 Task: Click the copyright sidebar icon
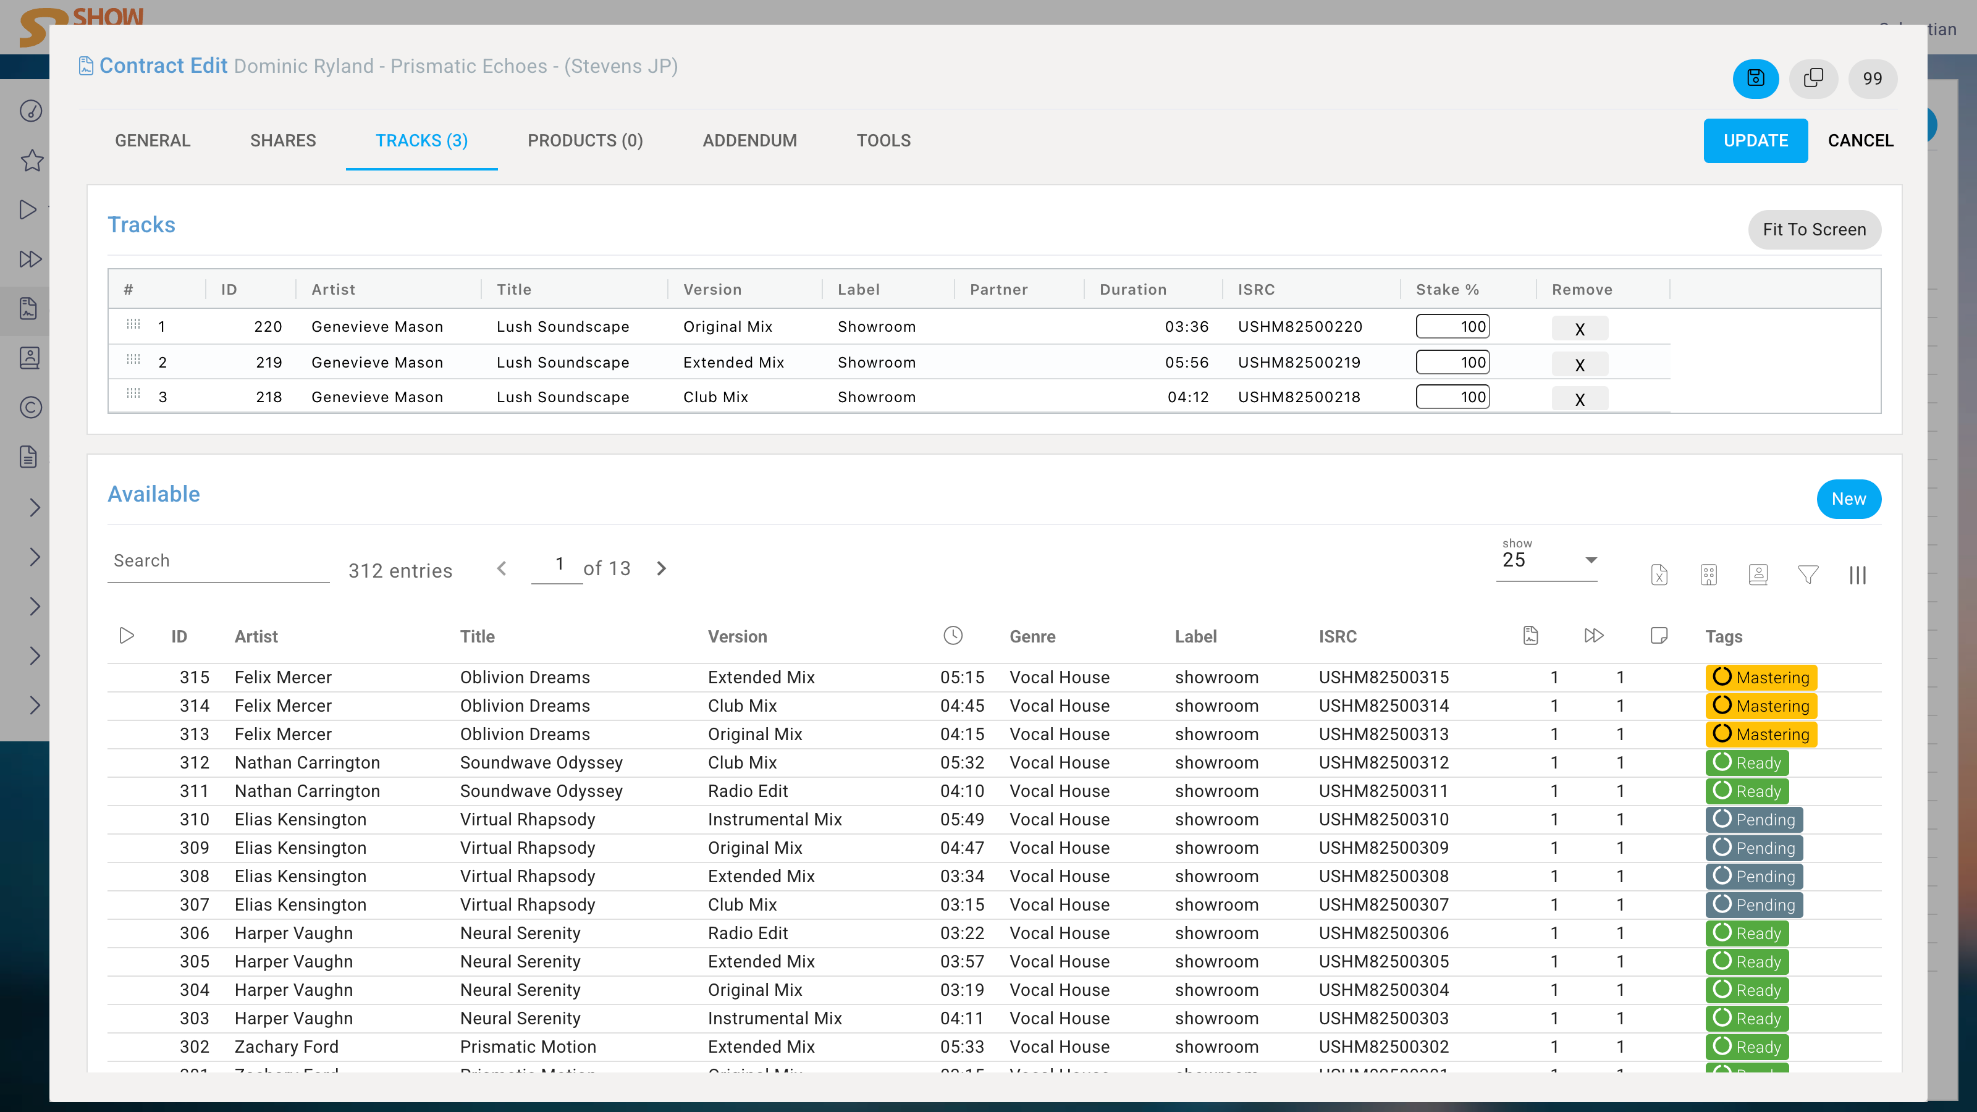click(x=30, y=408)
